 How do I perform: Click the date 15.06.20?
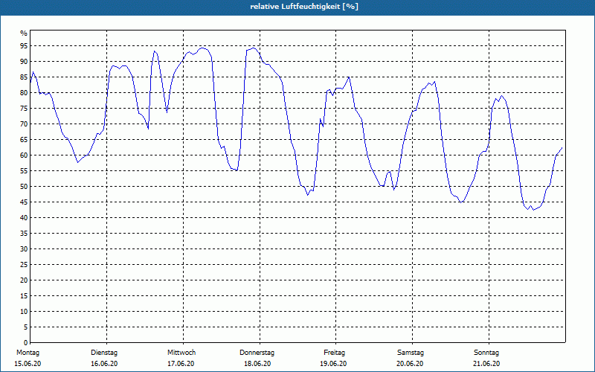[28, 364]
